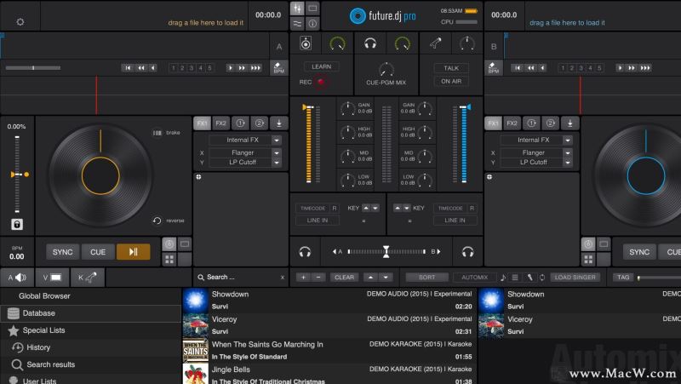Select hot cue 5 on deck B

[599, 68]
